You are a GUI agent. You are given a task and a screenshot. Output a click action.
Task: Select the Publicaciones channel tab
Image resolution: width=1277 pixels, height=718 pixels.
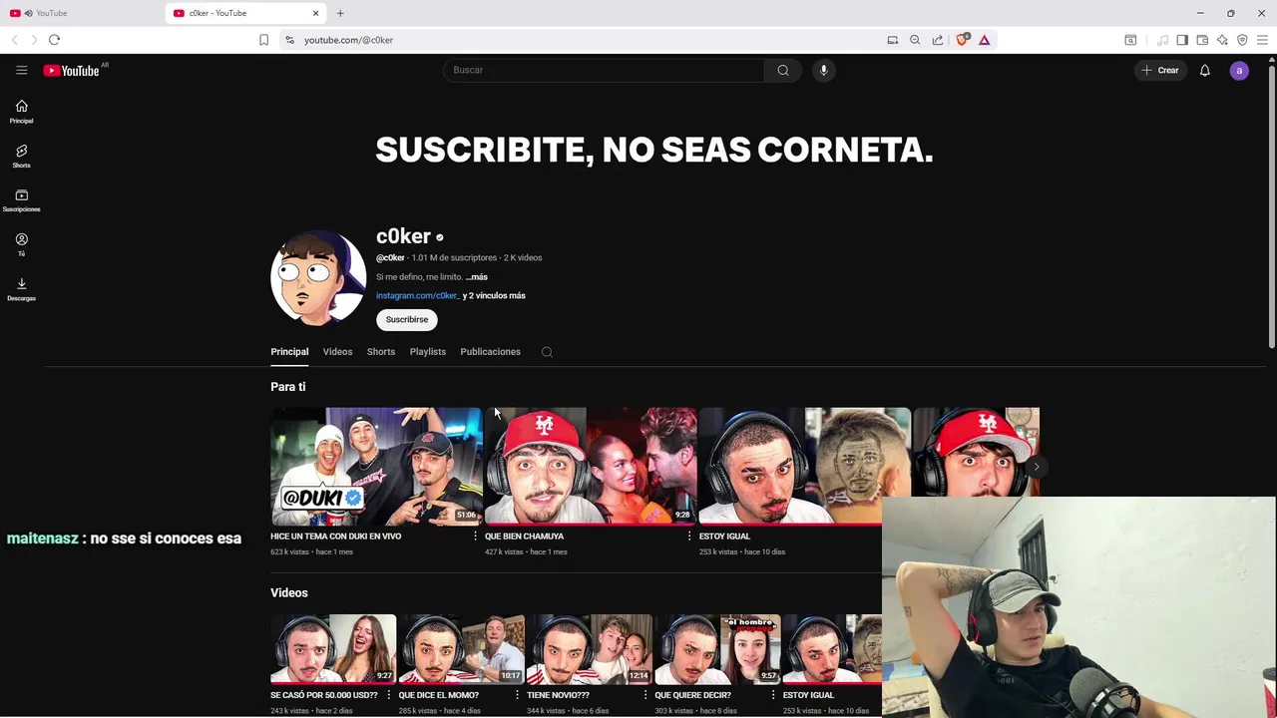coord(490,352)
